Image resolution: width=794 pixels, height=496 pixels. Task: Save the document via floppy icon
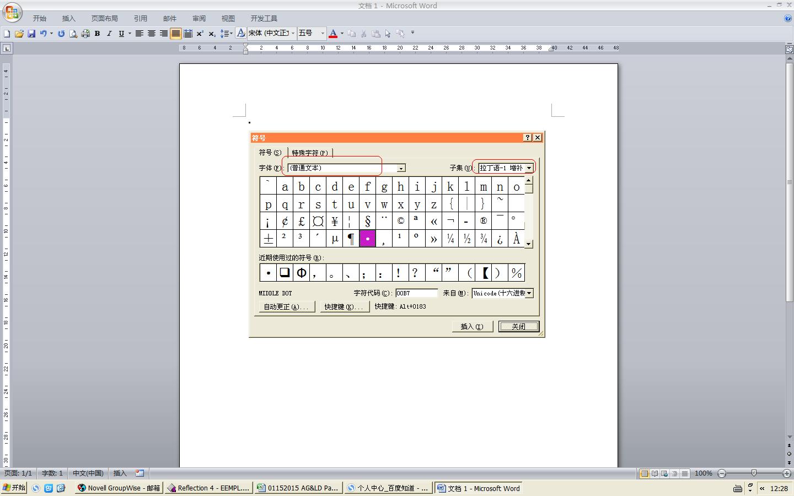(x=31, y=34)
